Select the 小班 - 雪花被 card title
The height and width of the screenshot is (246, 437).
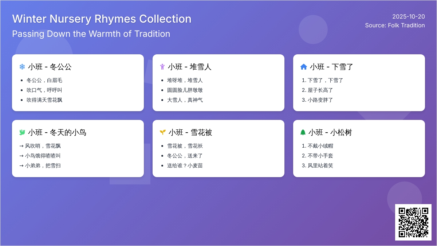click(x=190, y=132)
